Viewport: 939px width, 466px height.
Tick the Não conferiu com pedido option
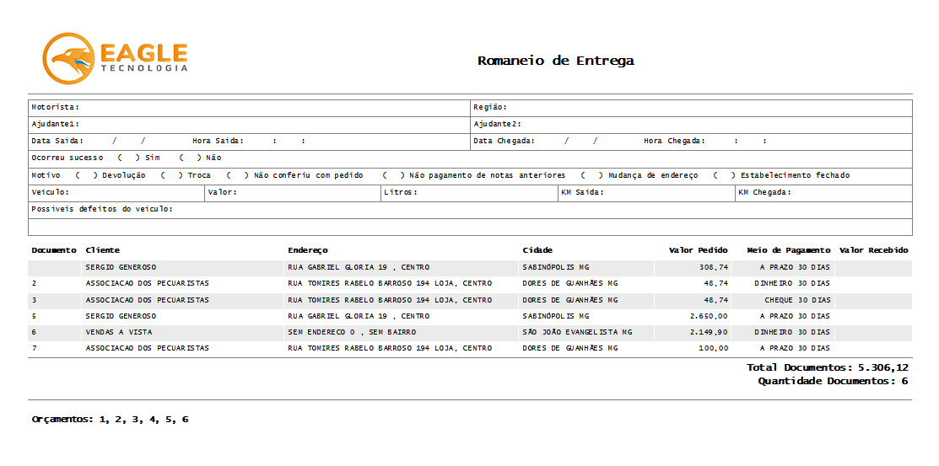(237, 175)
